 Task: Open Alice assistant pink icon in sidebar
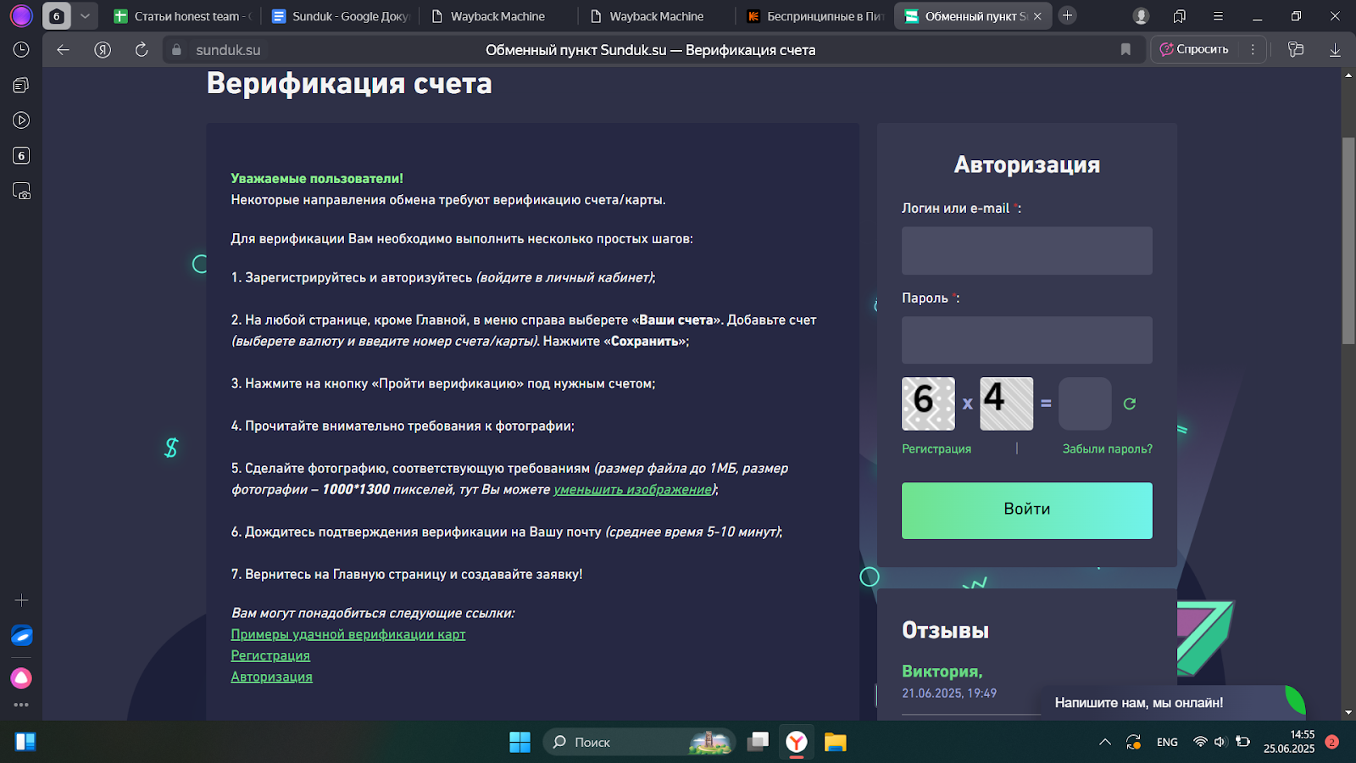coord(21,678)
